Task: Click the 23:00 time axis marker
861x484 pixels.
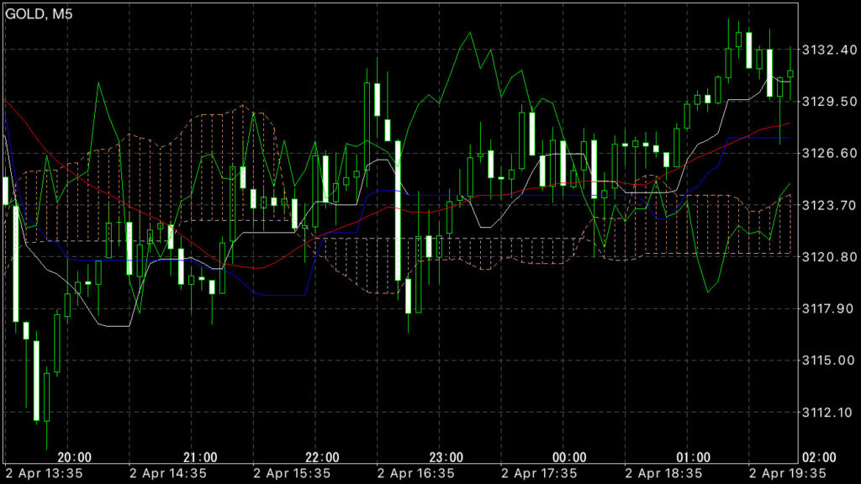Action: [x=446, y=457]
